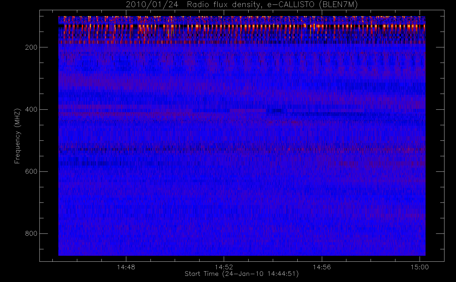The height and width of the screenshot is (282, 456).
Task: Click the bright orange interference band near the top of the spectrogram
Action: 242,26
